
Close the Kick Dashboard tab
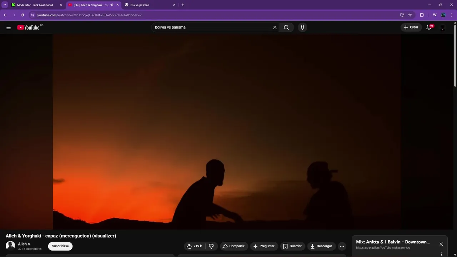click(x=61, y=5)
